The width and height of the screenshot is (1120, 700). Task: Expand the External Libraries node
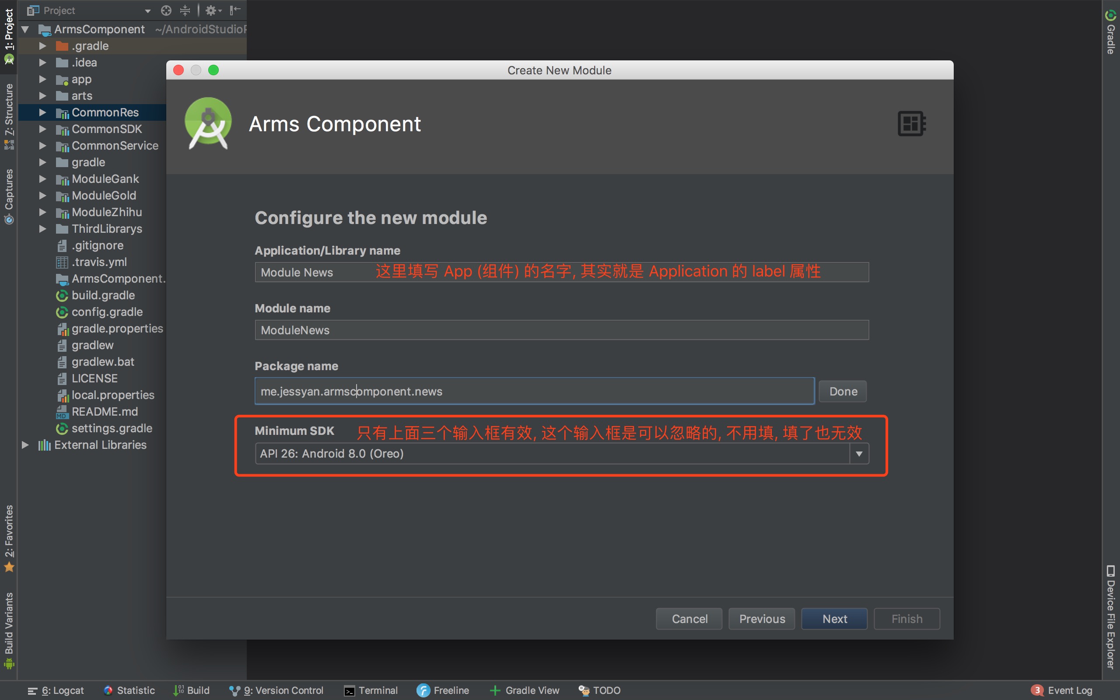point(25,445)
